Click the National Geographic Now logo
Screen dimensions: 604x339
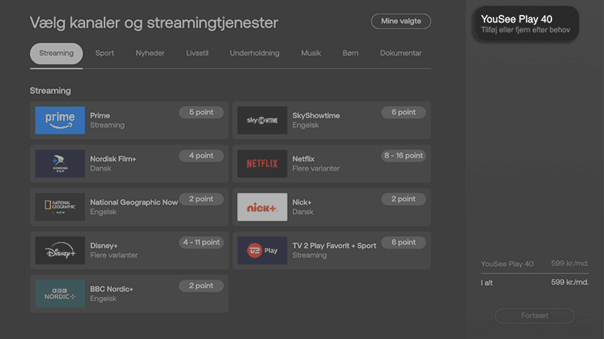click(60, 207)
